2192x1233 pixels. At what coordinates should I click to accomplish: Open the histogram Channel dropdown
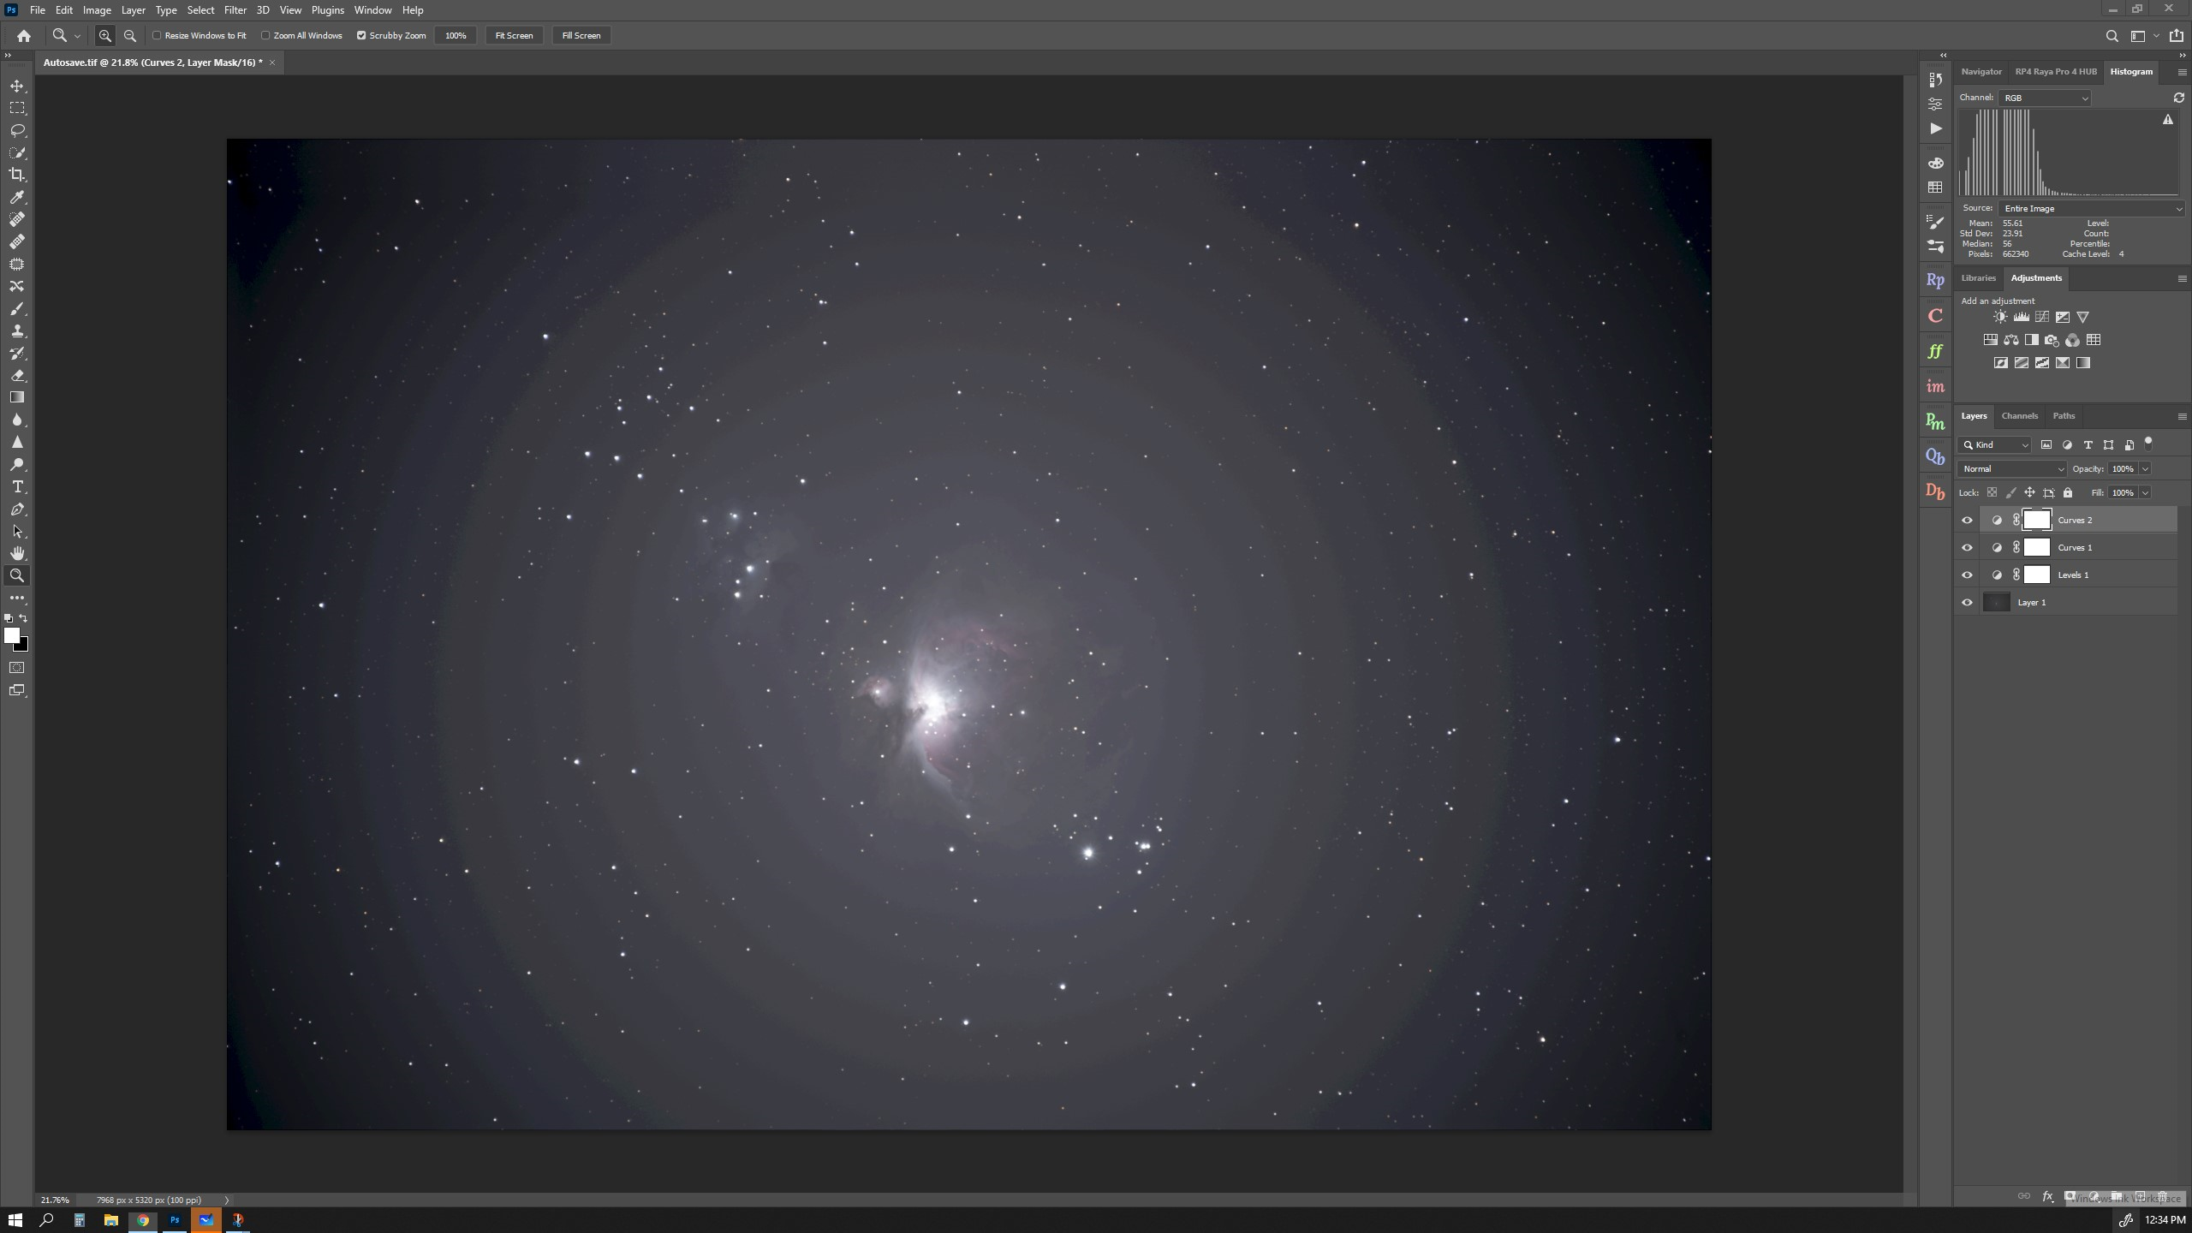2043,98
